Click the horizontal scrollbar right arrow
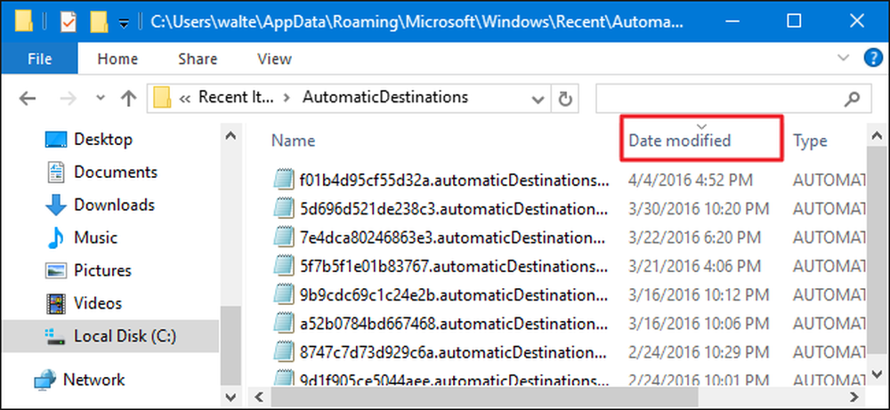The height and width of the screenshot is (410, 890). tap(854, 396)
